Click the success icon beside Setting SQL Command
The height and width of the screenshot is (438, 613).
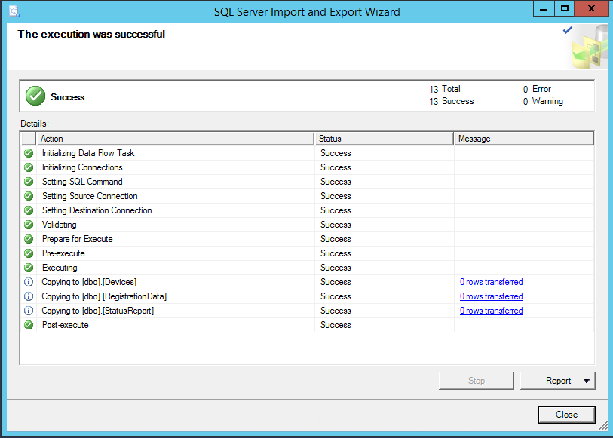click(28, 182)
